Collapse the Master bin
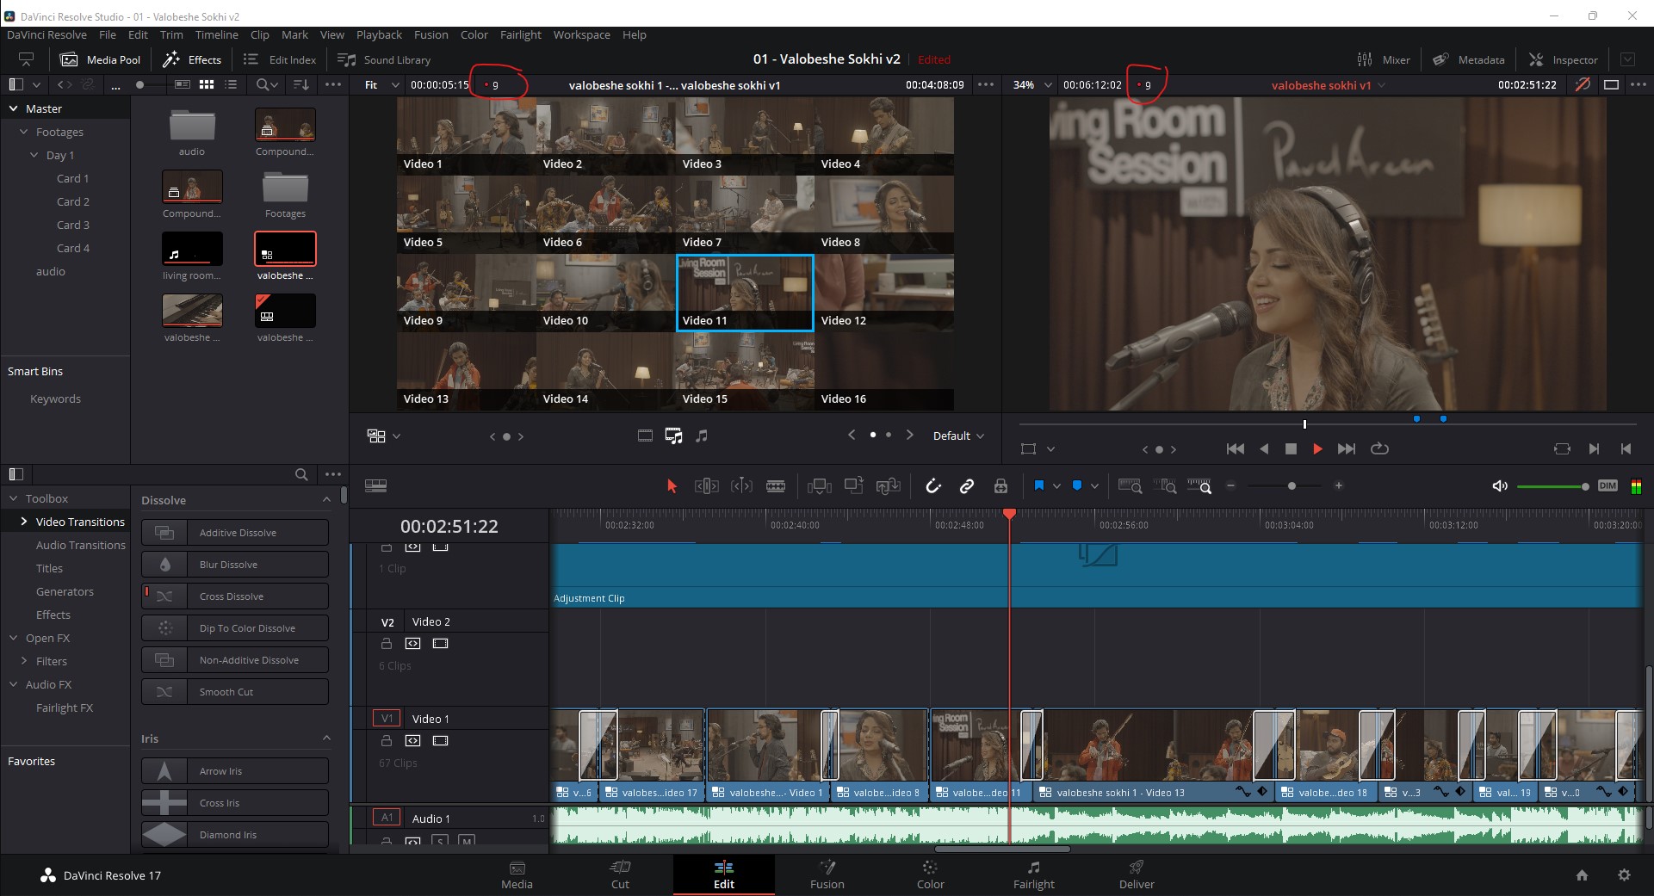The image size is (1654, 896). pyautogui.click(x=14, y=108)
